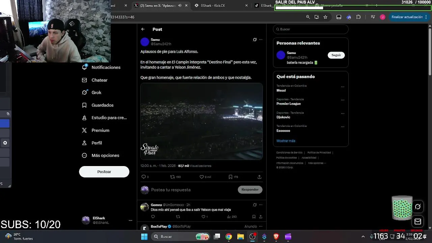The height and width of the screenshot is (243, 432).
Task: Open File Explorer from the taskbar
Action: click(x=240, y=237)
